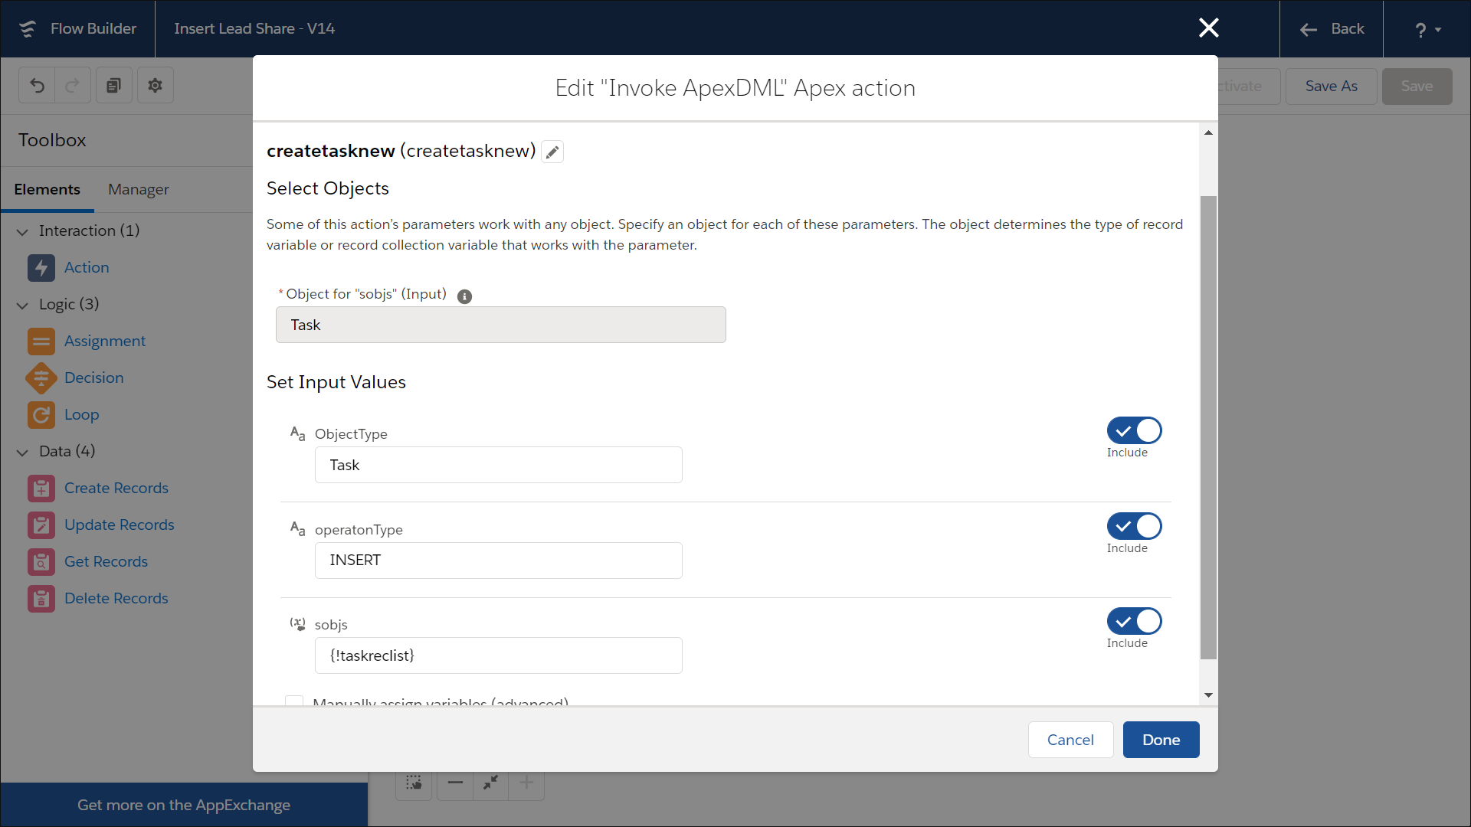Screen dimensions: 1471x827
Task: Click Done to save the Apex action
Action: pyautogui.click(x=1160, y=739)
